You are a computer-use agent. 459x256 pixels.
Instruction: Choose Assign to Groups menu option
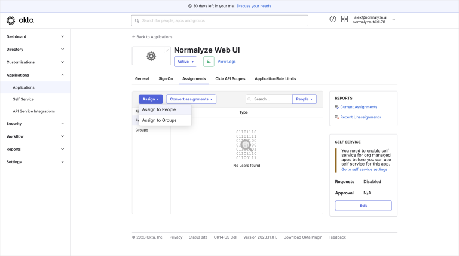point(159,120)
